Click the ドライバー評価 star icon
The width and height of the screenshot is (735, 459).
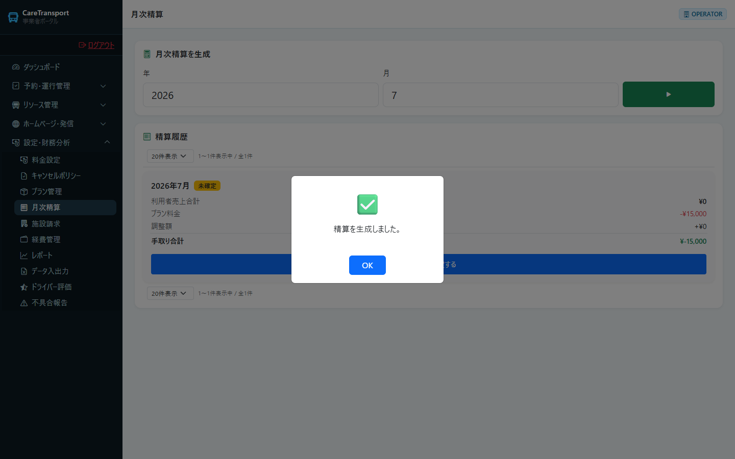(24, 287)
